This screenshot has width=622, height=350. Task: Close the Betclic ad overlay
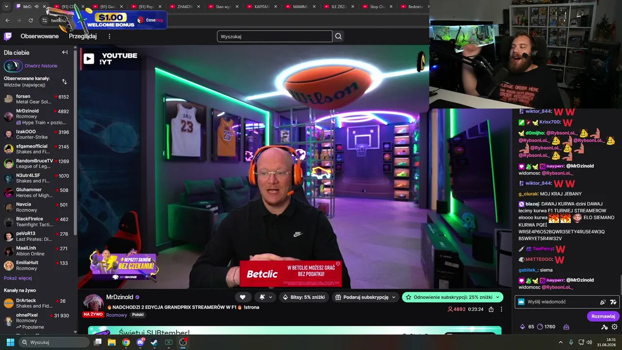click(x=338, y=263)
